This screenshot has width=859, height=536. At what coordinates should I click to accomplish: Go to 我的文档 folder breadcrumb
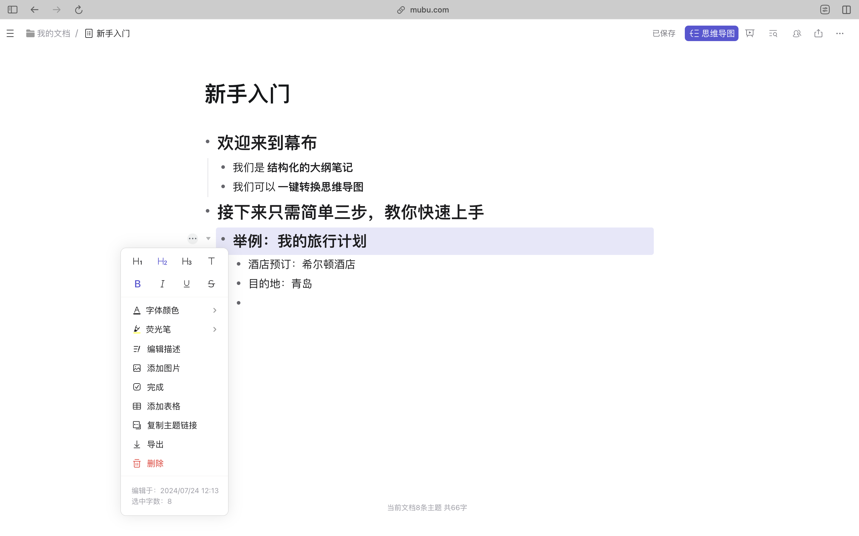[48, 33]
